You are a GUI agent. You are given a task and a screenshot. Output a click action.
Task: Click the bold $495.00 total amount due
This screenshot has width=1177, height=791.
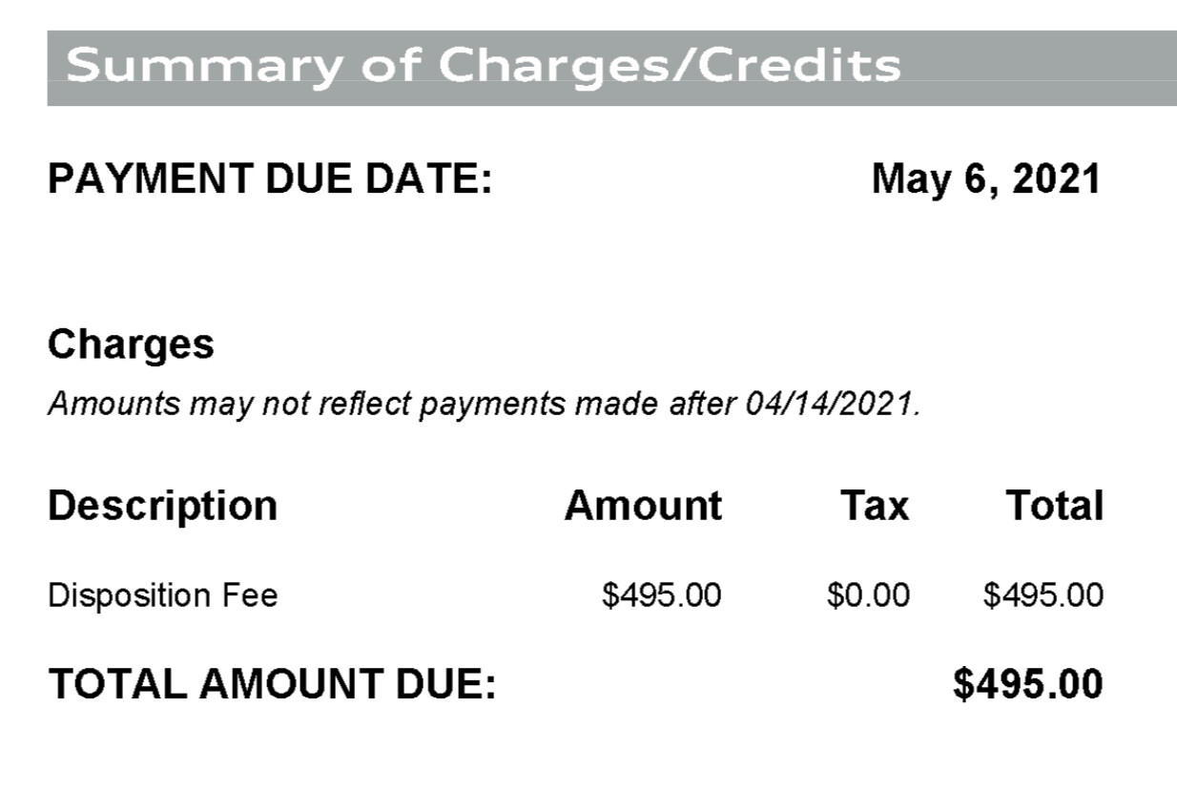[1028, 685]
